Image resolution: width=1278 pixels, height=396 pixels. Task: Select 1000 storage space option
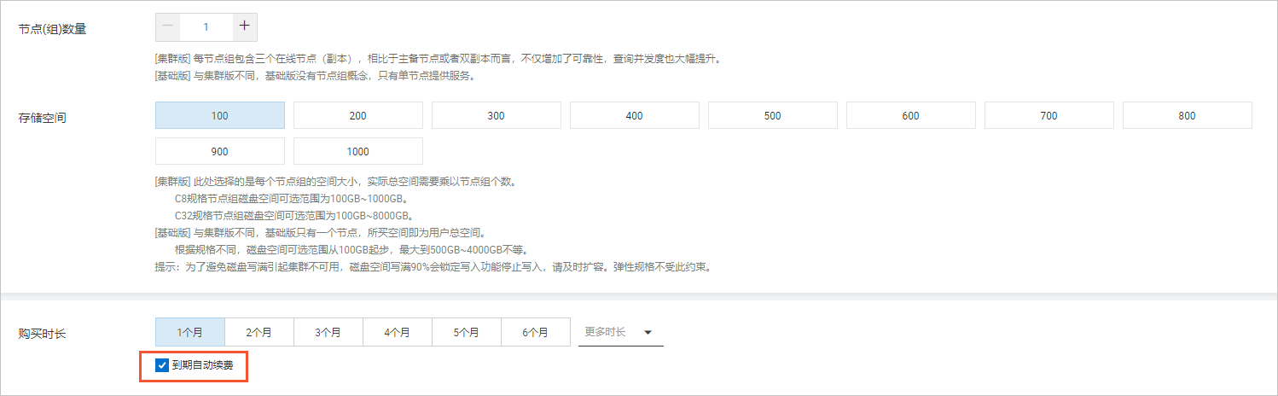(x=358, y=151)
